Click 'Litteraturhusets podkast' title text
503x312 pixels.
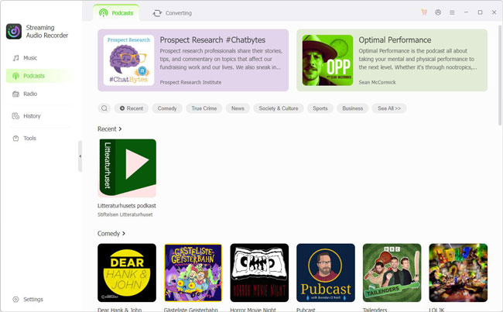pos(127,205)
